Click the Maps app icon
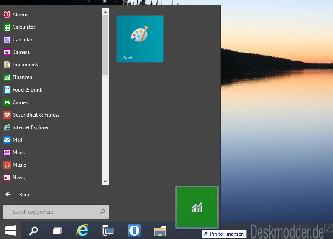 [7, 153]
